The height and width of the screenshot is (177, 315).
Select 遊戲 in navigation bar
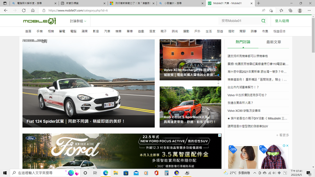tap(141, 31)
